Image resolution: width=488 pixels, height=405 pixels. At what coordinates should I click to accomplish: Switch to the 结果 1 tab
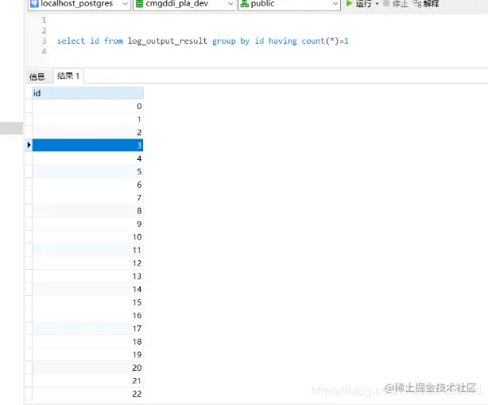68,76
